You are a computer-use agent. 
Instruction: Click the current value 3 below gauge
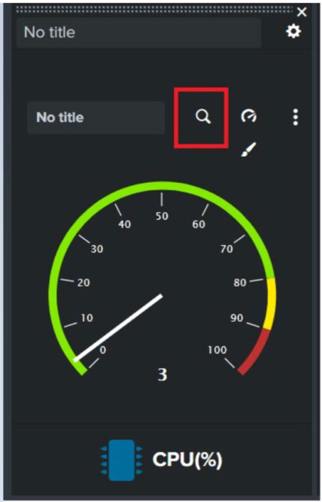[x=162, y=375]
